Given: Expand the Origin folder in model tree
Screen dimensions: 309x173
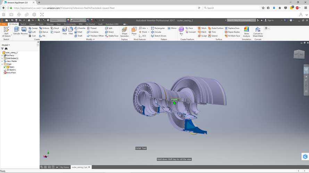Looking at the screenshot, I should point(2,64).
